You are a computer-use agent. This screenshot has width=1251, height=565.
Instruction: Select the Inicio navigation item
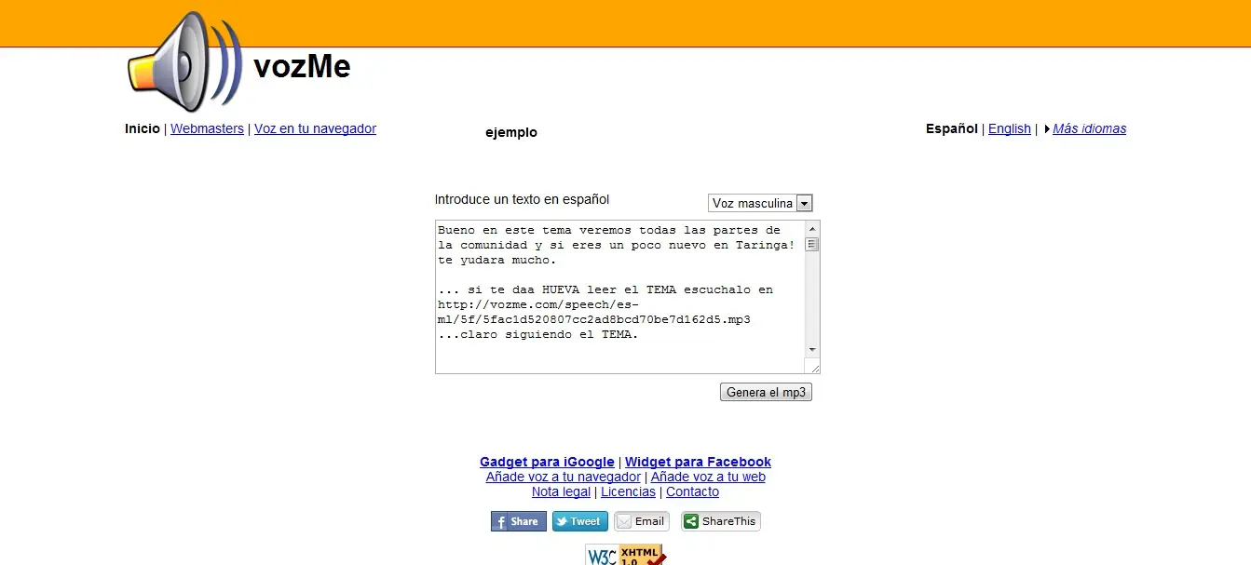pyautogui.click(x=143, y=128)
